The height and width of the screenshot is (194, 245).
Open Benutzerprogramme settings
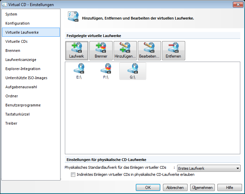(31, 105)
